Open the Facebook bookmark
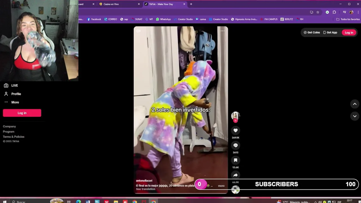Screen dimensions: 361x203 (x=94, y=19)
